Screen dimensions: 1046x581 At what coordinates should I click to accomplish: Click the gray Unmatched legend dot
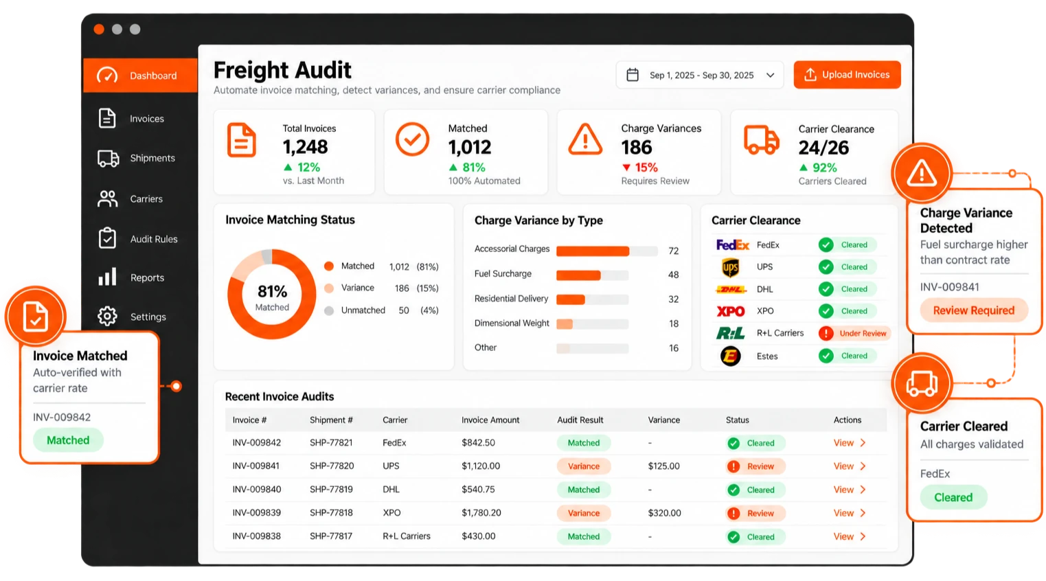329,310
